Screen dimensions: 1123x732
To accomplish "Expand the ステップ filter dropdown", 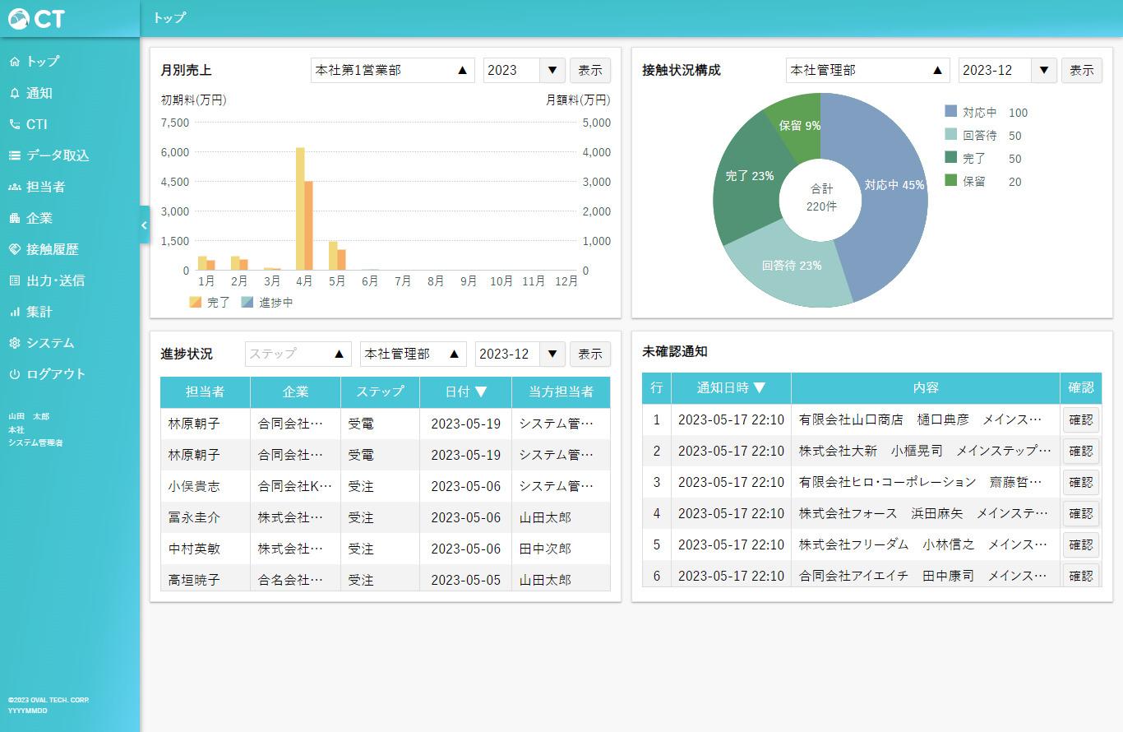I will click(298, 354).
